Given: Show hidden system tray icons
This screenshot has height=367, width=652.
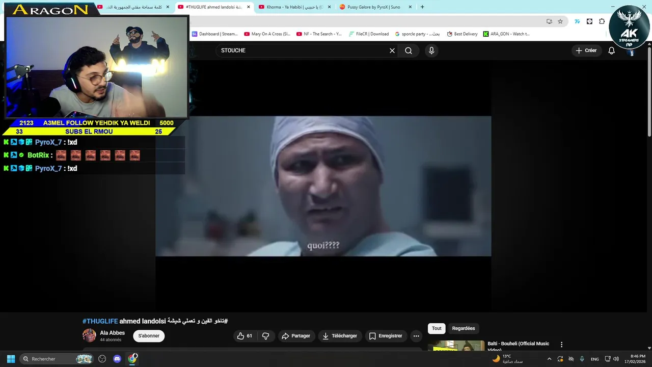Looking at the screenshot, I should [549, 359].
